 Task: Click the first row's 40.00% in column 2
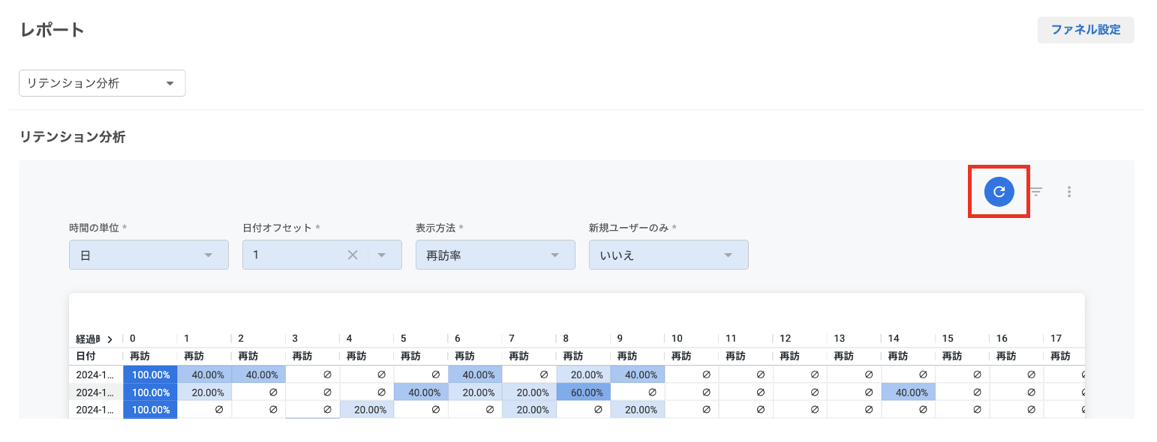coord(259,375)
